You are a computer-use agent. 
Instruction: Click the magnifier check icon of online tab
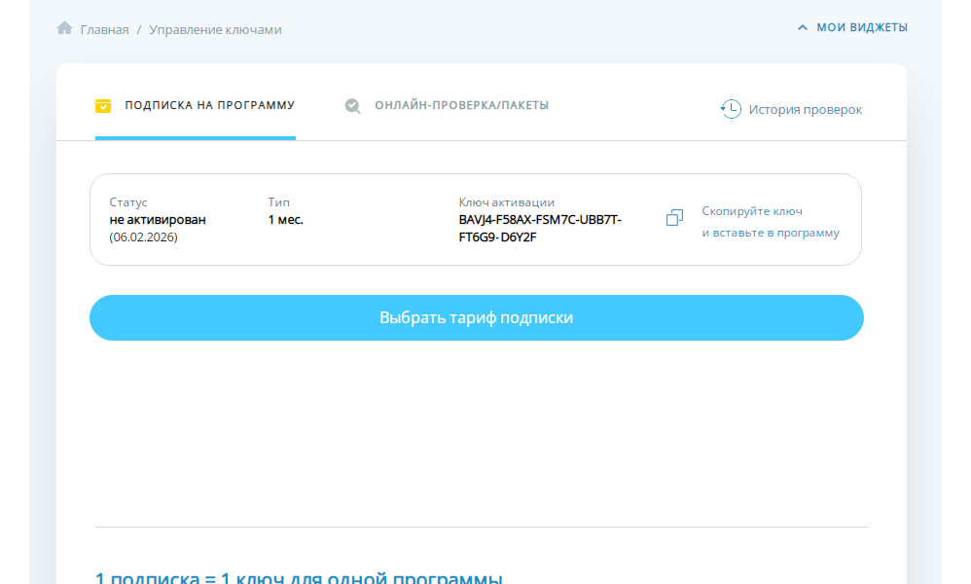pyautogui.click(x=353, y=106)
